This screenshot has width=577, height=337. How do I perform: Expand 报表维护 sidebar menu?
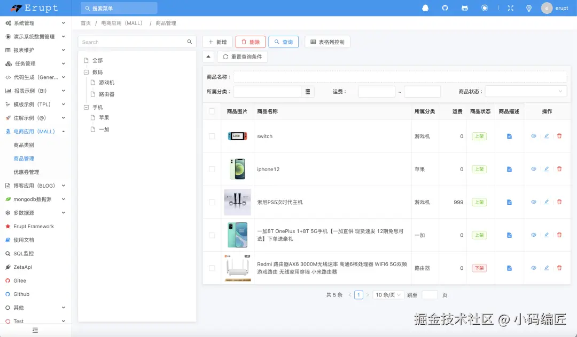[x=36, y=50]
